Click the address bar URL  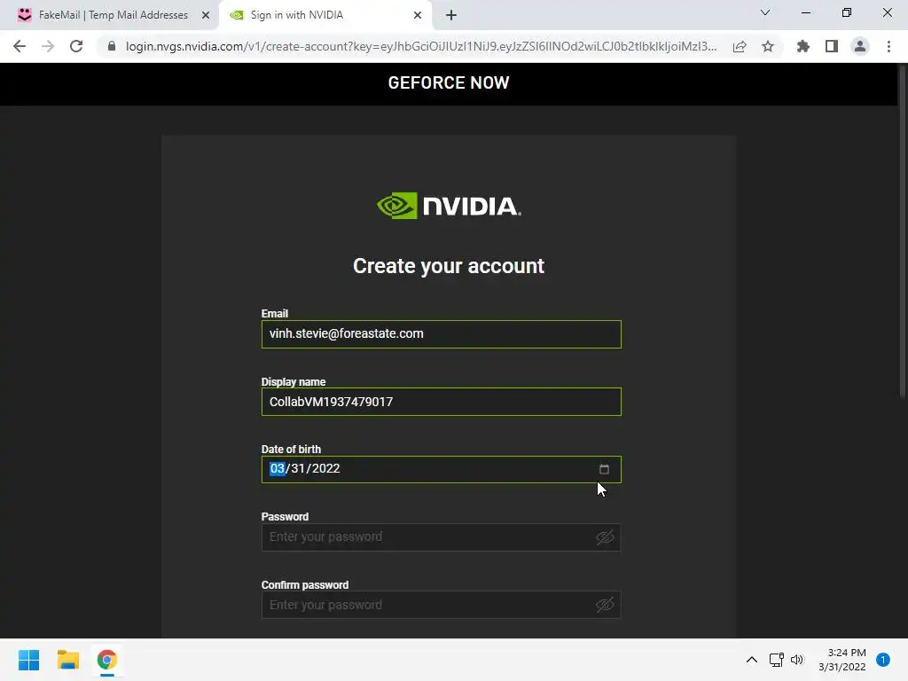[x=421, y=46]
